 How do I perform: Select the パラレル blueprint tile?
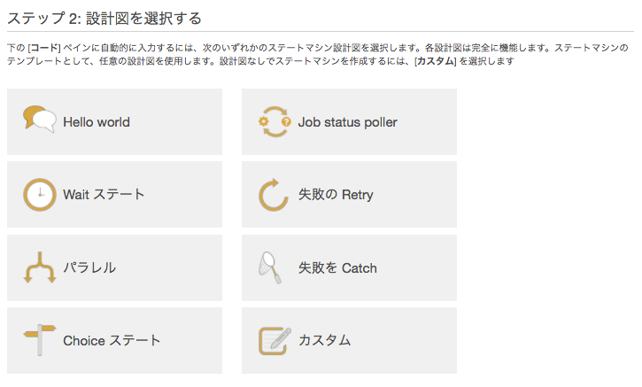tap(114, 267)
